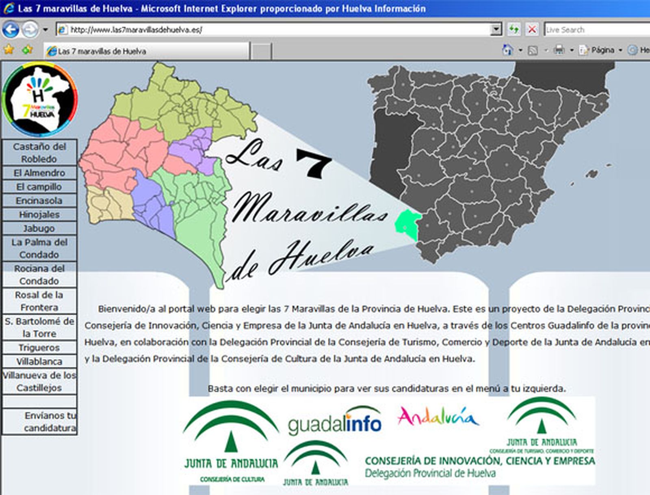The image size is (650, 495).
Task: Click the browser Forward arrow button
Action: [x=30, y=30]
